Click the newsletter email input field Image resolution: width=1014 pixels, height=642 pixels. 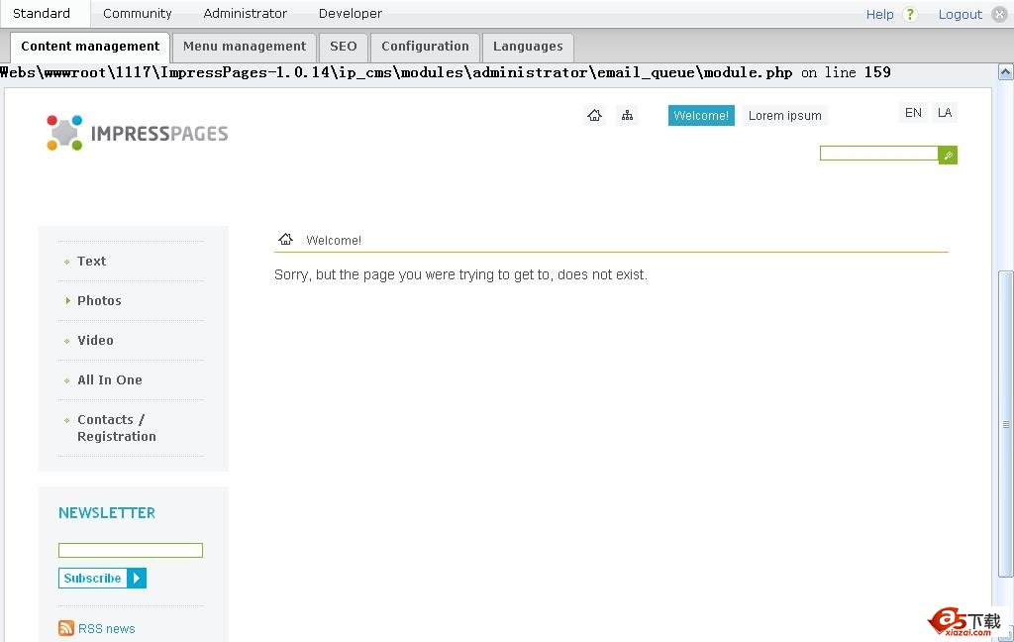pyautogui.click(x=131, y=550)
